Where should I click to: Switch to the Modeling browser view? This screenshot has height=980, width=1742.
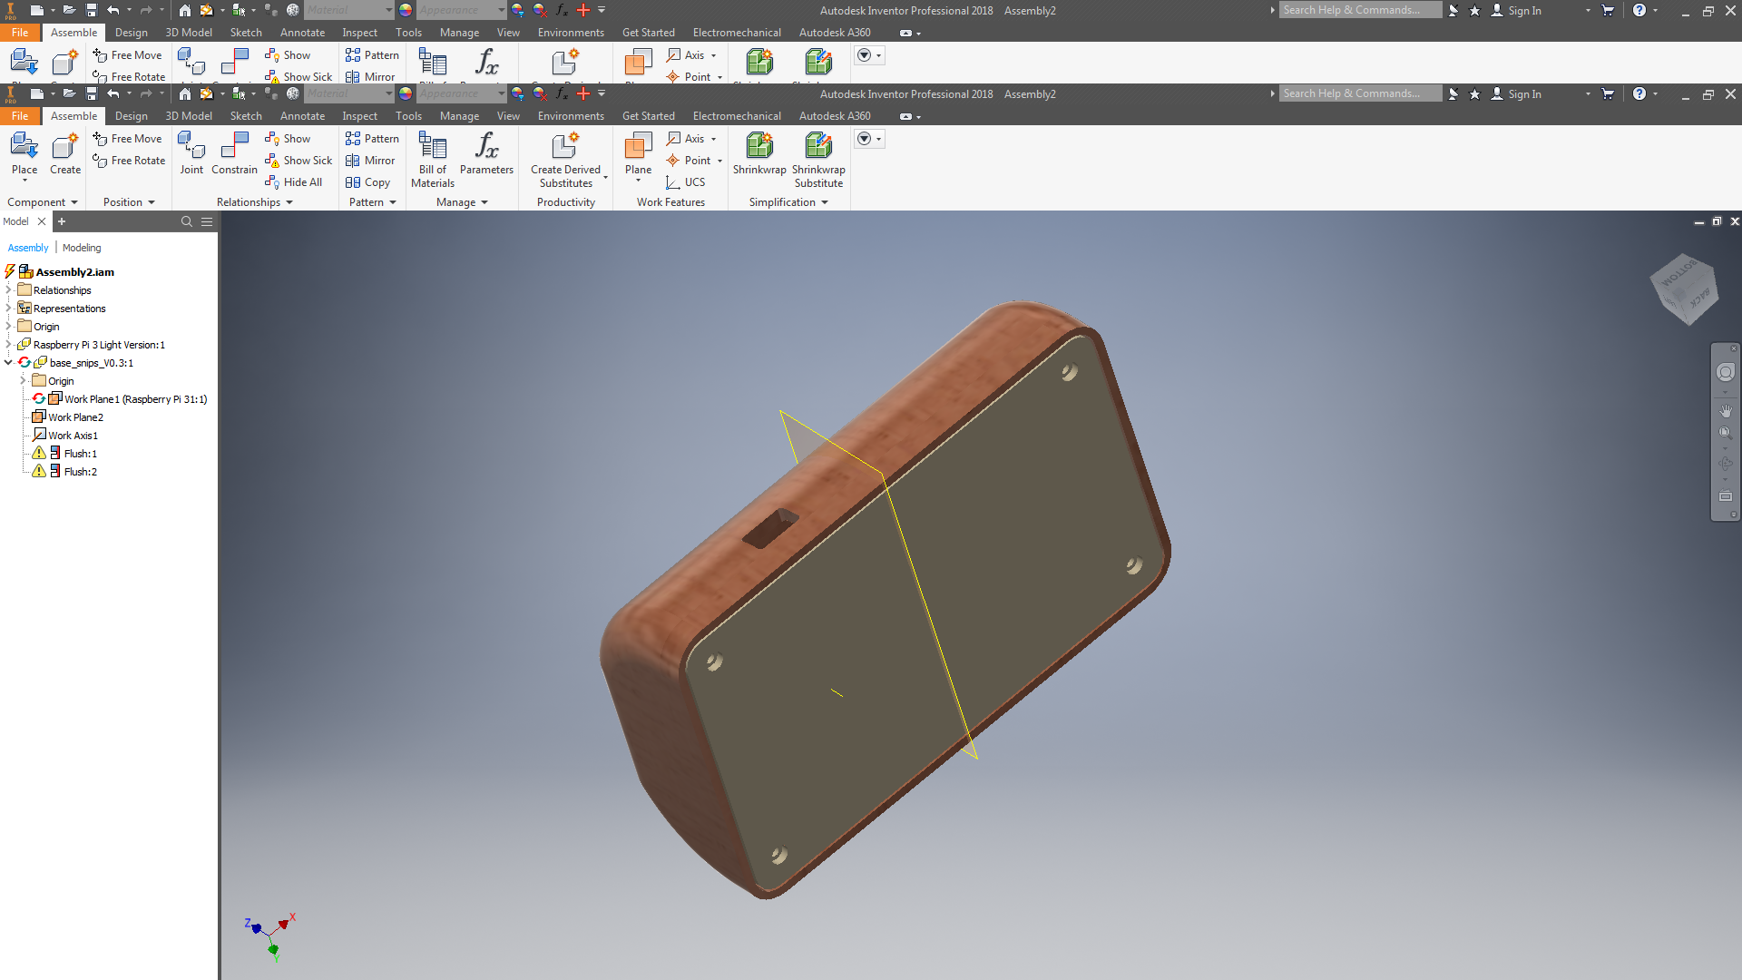click(x=82, y=248)
